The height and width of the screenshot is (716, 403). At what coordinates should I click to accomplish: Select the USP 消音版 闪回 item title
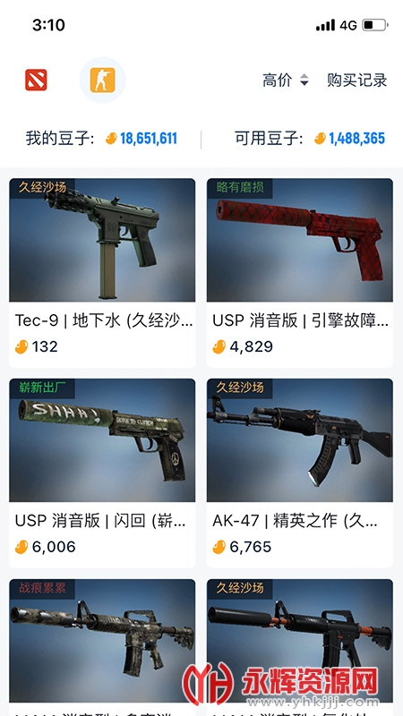pyautogui.click(x=100, y=521)
